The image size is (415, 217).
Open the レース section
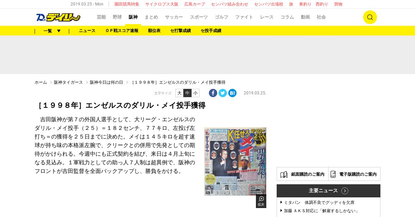click(267, 17)
